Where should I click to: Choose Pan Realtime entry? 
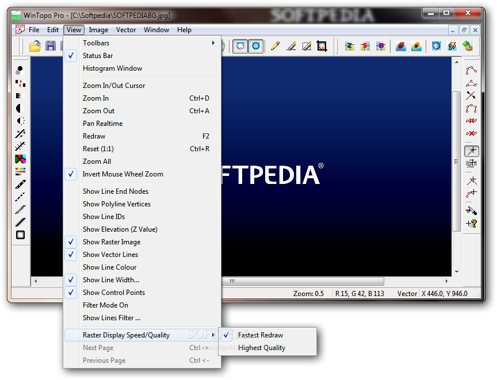[142, 124]
